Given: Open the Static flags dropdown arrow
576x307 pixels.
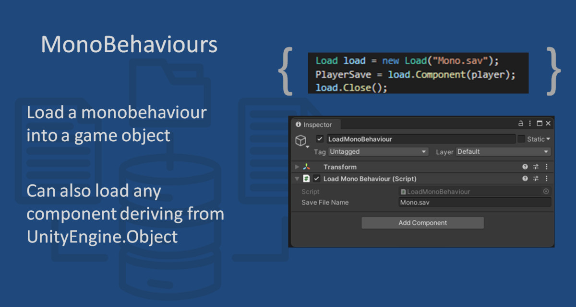Looking at the screenshot, I should point(548,139).
